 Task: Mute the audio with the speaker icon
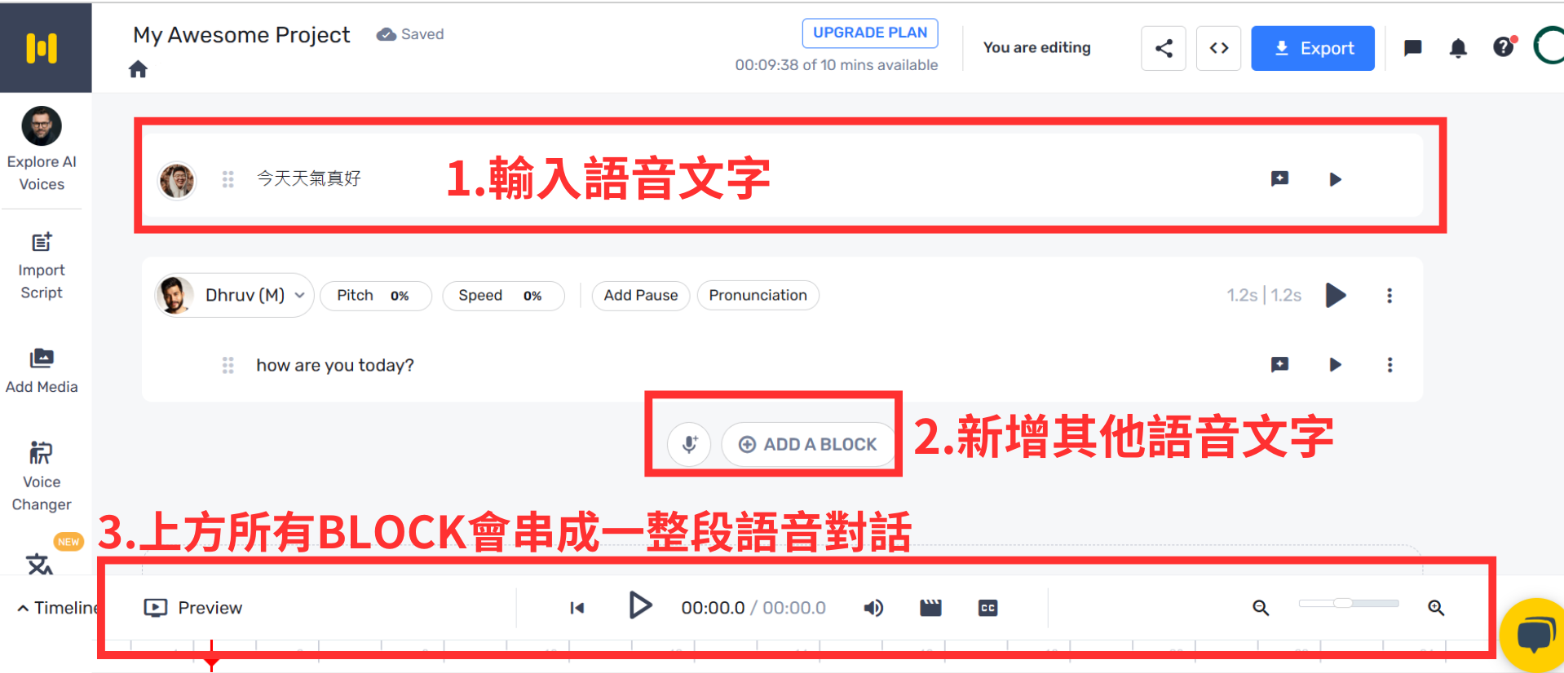(x=873, y=608)
